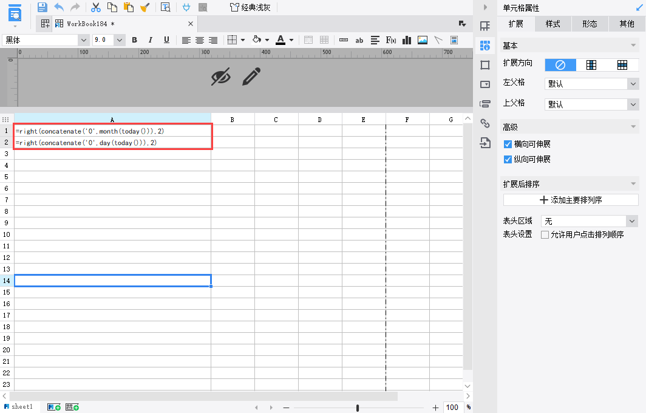Switch to the 其他 tab
The height and width of the screenshot is (413, 646).
click(627, 24)
